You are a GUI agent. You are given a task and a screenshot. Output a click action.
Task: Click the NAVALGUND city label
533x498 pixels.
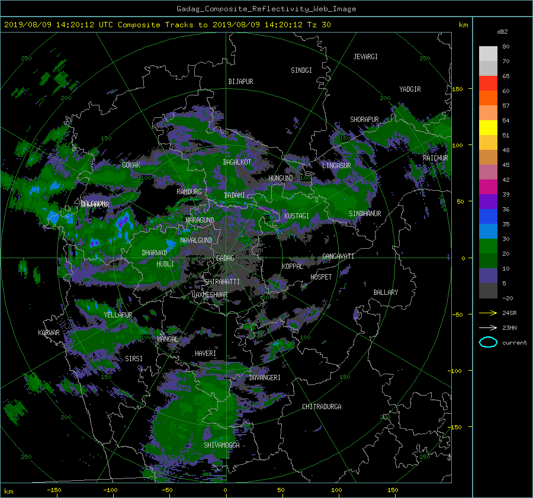pyautogui.click(x=196, y=240)
